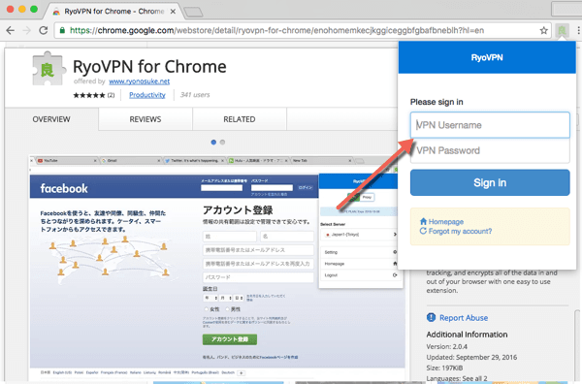Screen dimensions: 582x384
Task: Click the RyoVPN popup header title
Action: pos(487,57)
